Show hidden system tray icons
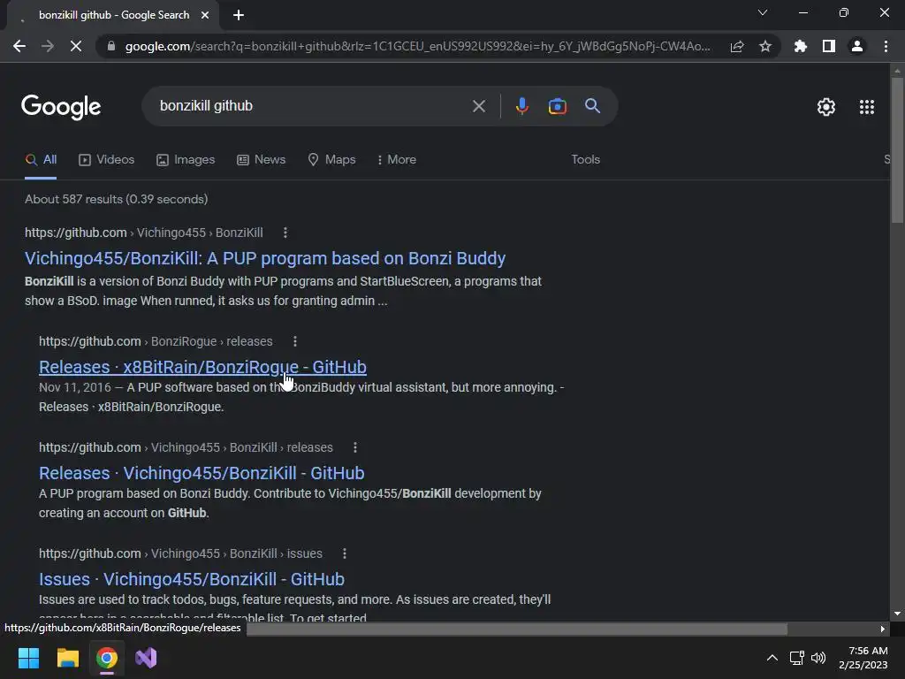Image resolution: width=905 pixels, height=679 pixels. (x=772, y=658)
